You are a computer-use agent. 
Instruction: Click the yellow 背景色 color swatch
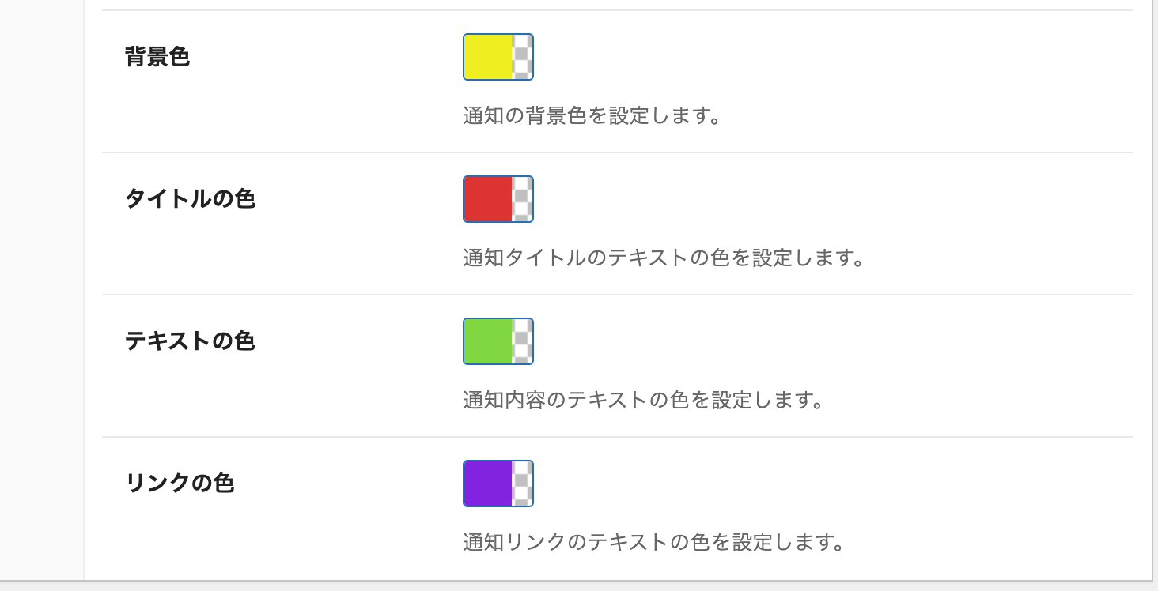tap(488, 57)
